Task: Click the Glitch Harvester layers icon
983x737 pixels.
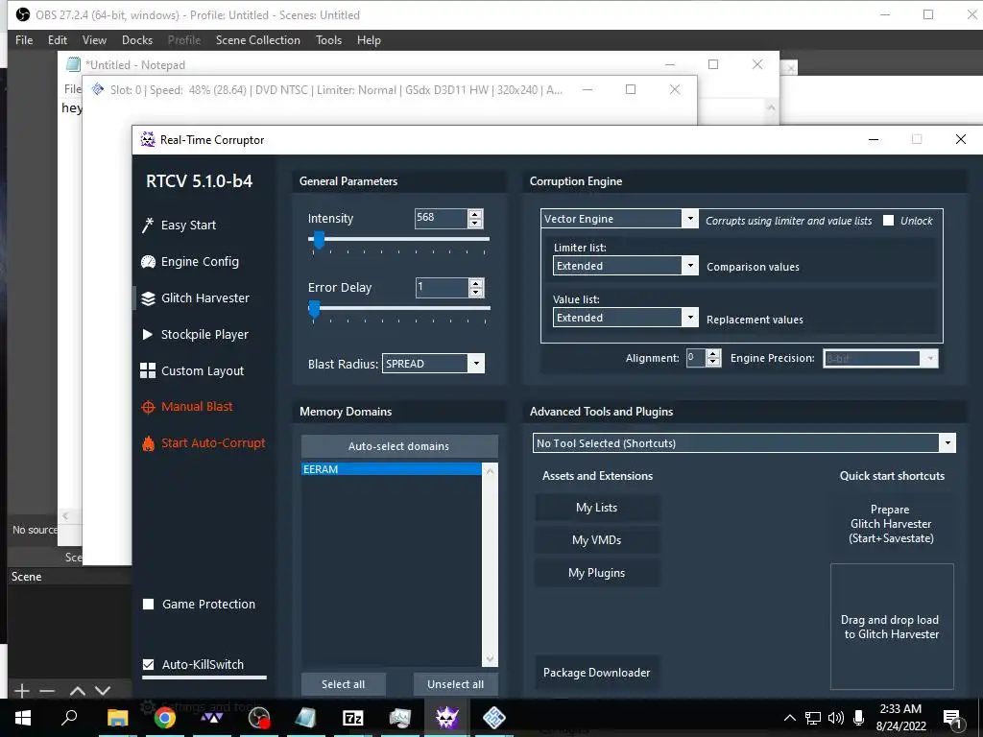Action: 148,298
